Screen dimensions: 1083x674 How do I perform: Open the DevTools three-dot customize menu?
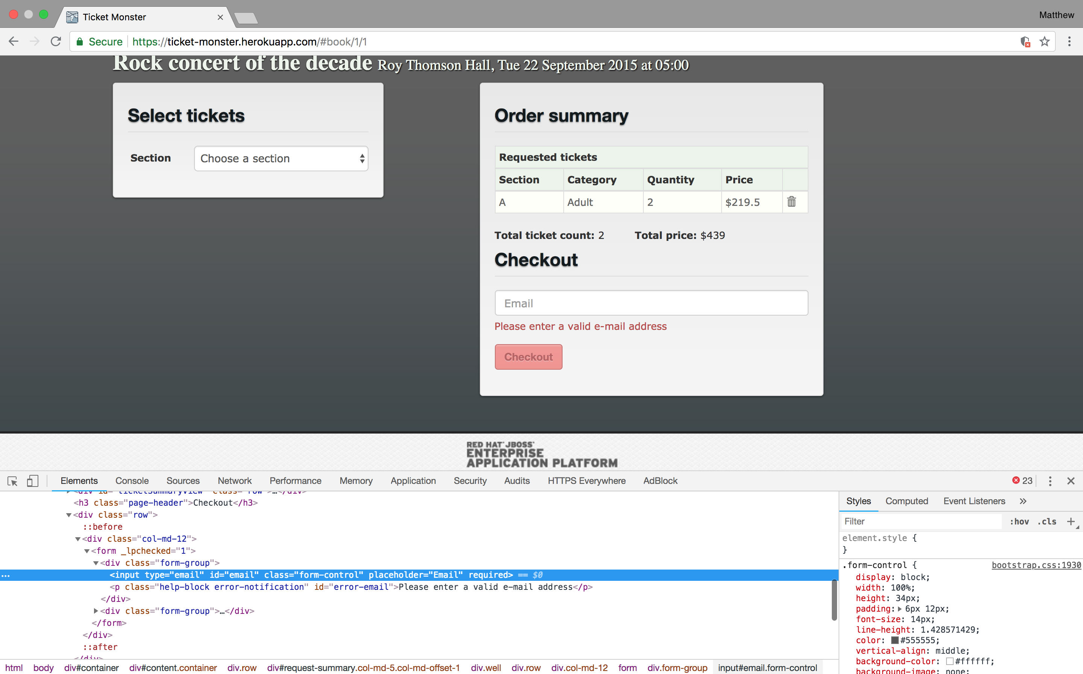[1050, 481]
